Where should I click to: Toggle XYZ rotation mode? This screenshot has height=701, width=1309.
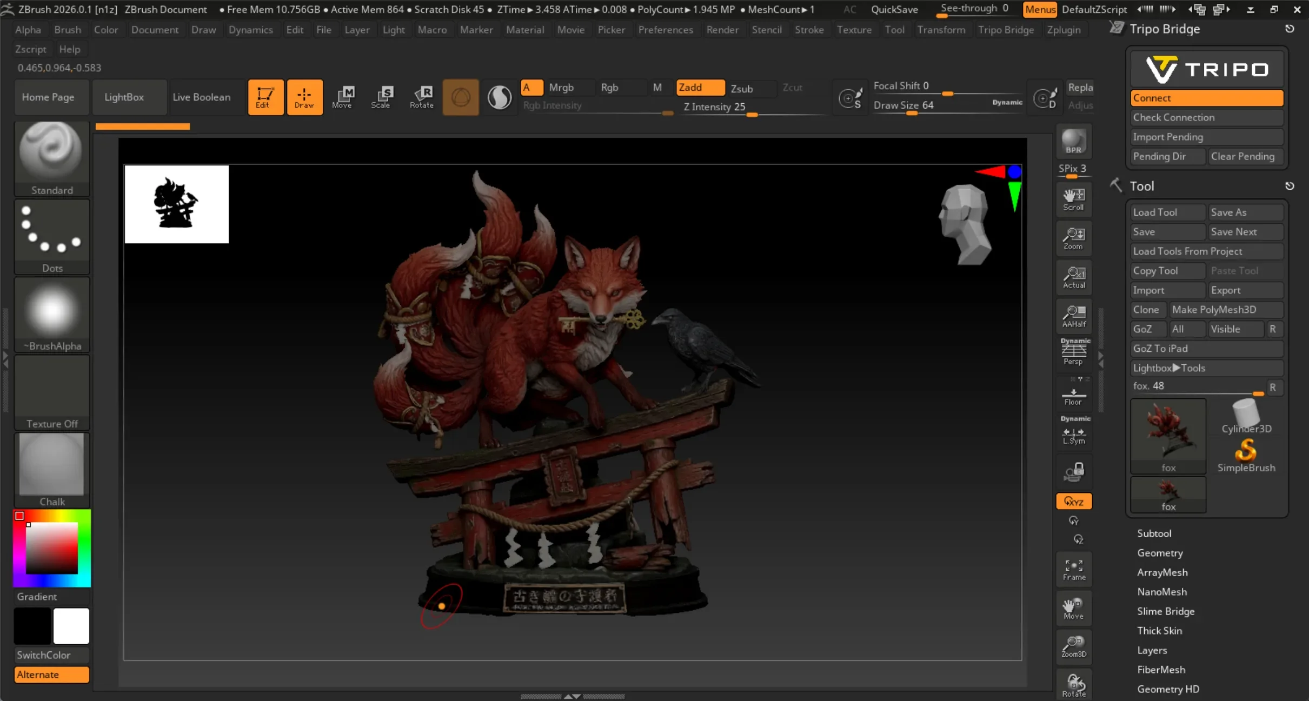pos(1074,502)
